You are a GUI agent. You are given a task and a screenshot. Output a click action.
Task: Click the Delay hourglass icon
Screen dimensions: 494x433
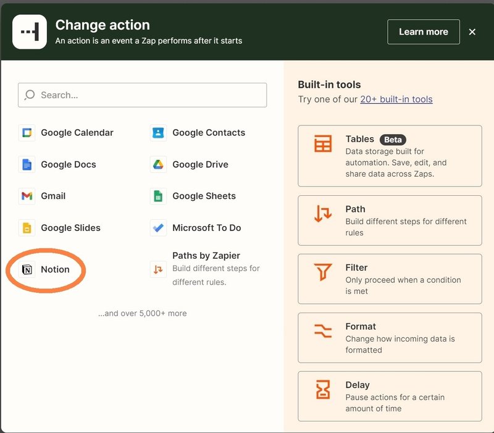pos(323,390)
